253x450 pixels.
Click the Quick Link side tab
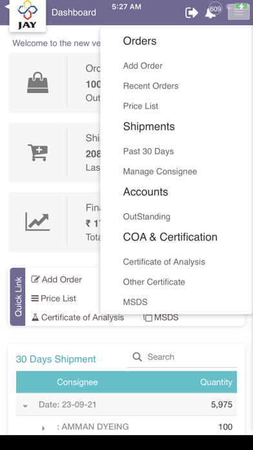point(18,297)
